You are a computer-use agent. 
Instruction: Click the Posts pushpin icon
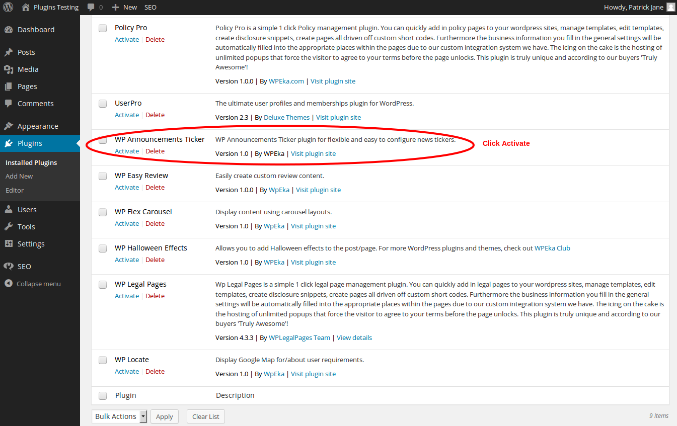[9, 52]
